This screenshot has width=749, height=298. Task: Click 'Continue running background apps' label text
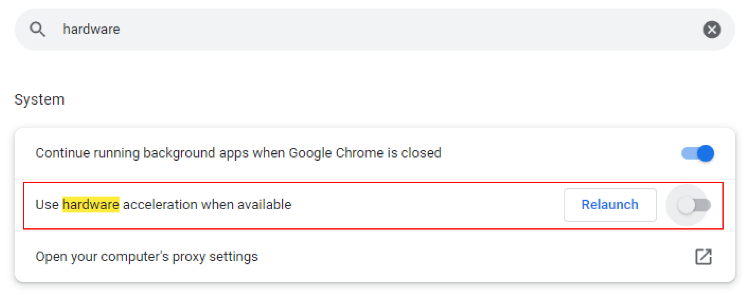click(238, 153)
